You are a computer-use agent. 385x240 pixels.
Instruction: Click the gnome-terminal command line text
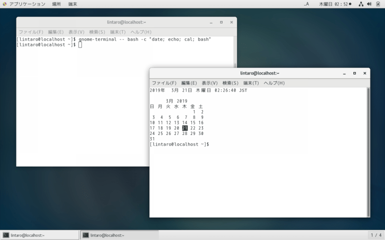[145, 39]
